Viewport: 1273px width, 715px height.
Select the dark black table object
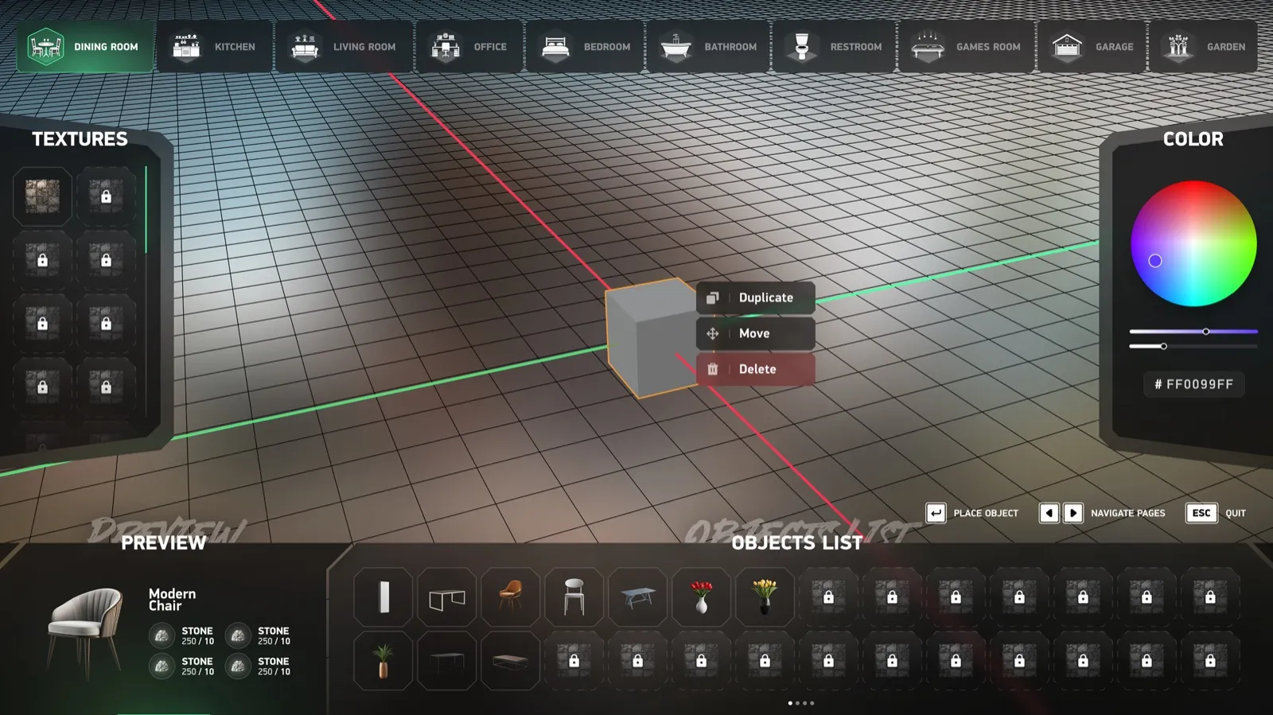point(447,660)
